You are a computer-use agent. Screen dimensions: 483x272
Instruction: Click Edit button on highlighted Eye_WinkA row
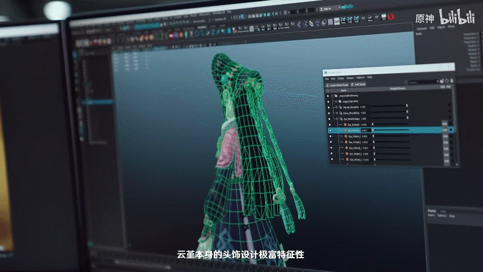click(445, 130)
